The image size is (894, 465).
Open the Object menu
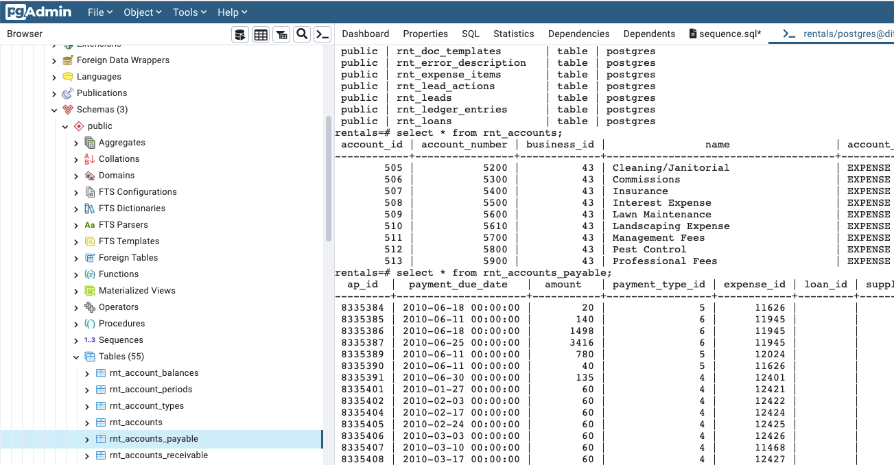tap(142, 12)
